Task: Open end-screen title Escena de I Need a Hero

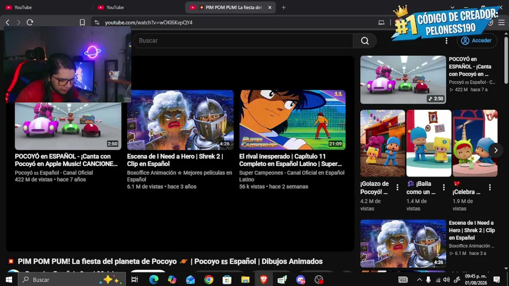Action: pos(175,160)
